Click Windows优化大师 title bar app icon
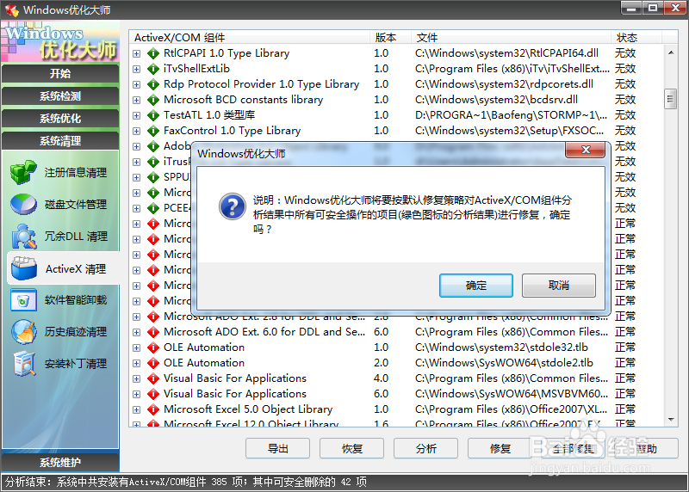 point(12,9)
